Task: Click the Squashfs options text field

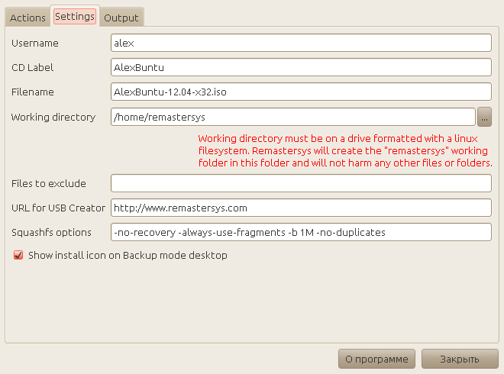Action: point(300,232)
